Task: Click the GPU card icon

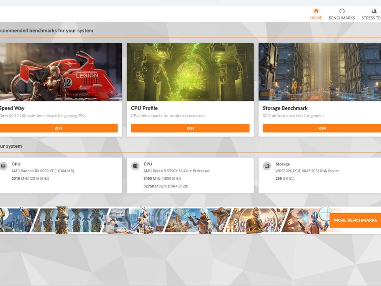Action: tap(3, 166)
